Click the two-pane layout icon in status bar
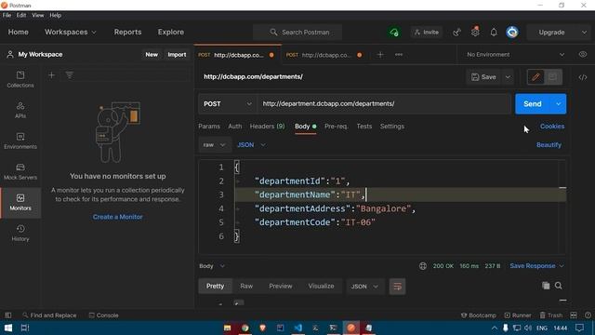The height and width of the screenshot is (335, 595). click(574, 315)
